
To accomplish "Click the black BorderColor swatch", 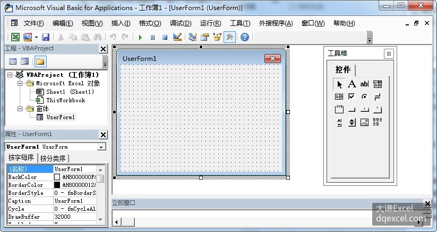I will (x=57, y=185).
